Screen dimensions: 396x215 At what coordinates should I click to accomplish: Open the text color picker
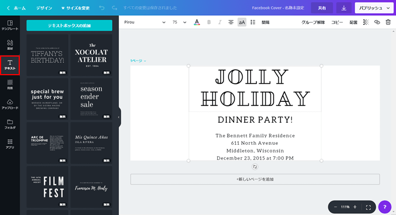[197, 22]
